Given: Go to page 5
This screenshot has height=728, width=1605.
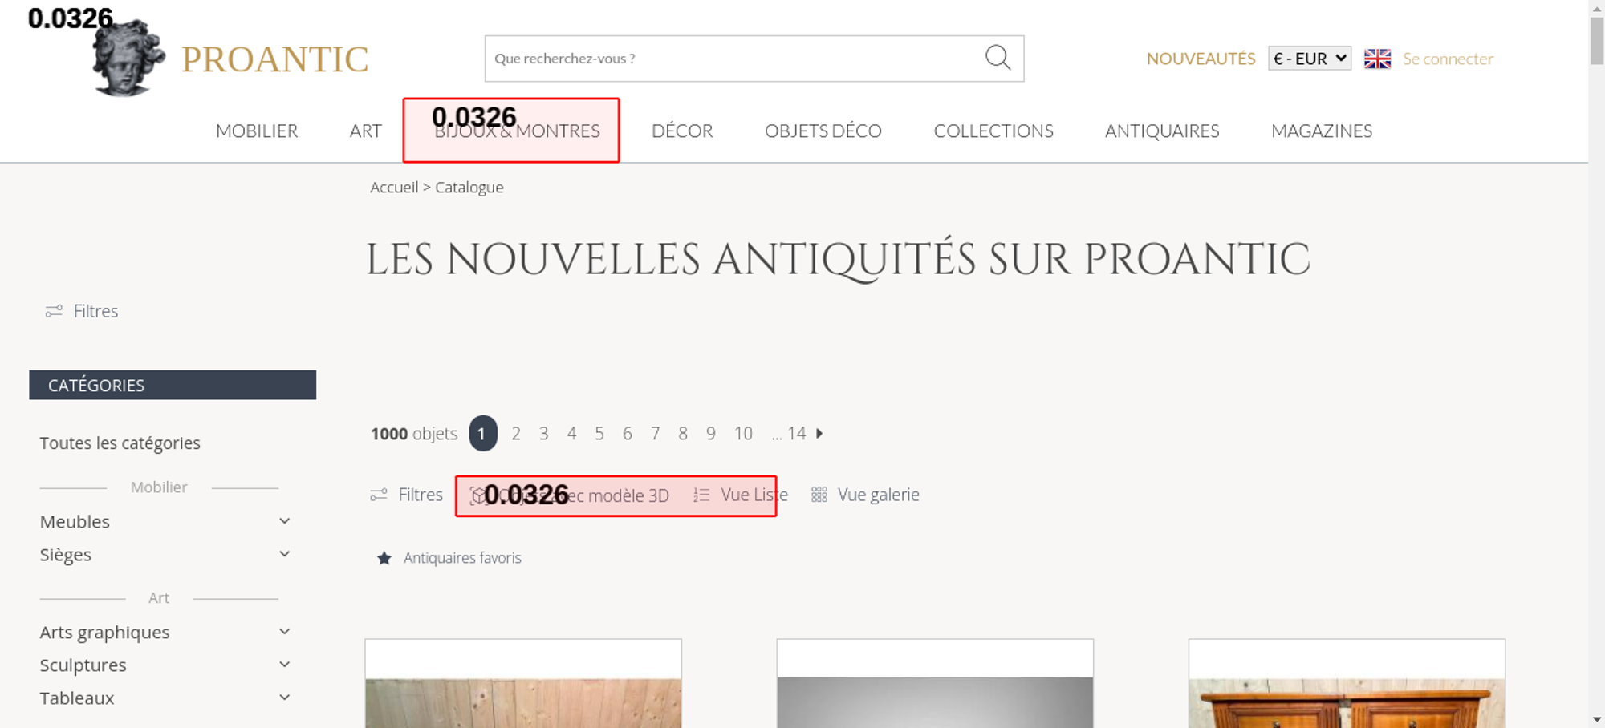Looking at the screenshot, I should (x=599, y=434).
